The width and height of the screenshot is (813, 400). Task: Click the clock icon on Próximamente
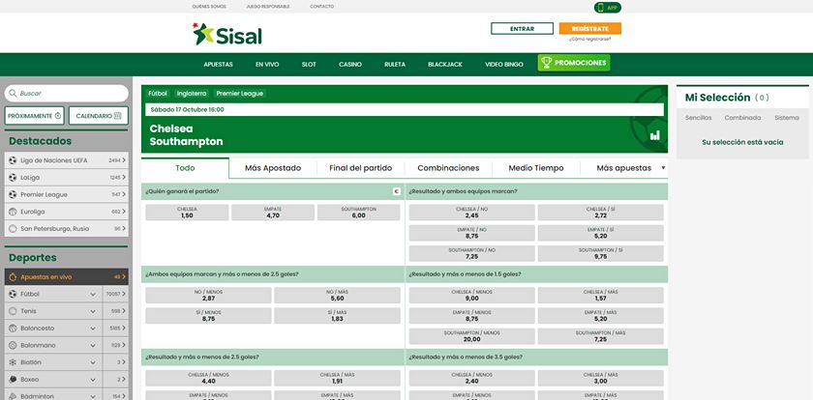pos(58,116)
